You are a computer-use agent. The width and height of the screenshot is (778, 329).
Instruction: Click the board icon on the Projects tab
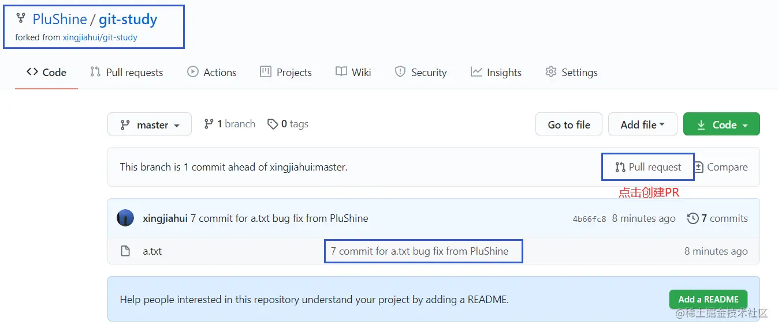point(266,71)
